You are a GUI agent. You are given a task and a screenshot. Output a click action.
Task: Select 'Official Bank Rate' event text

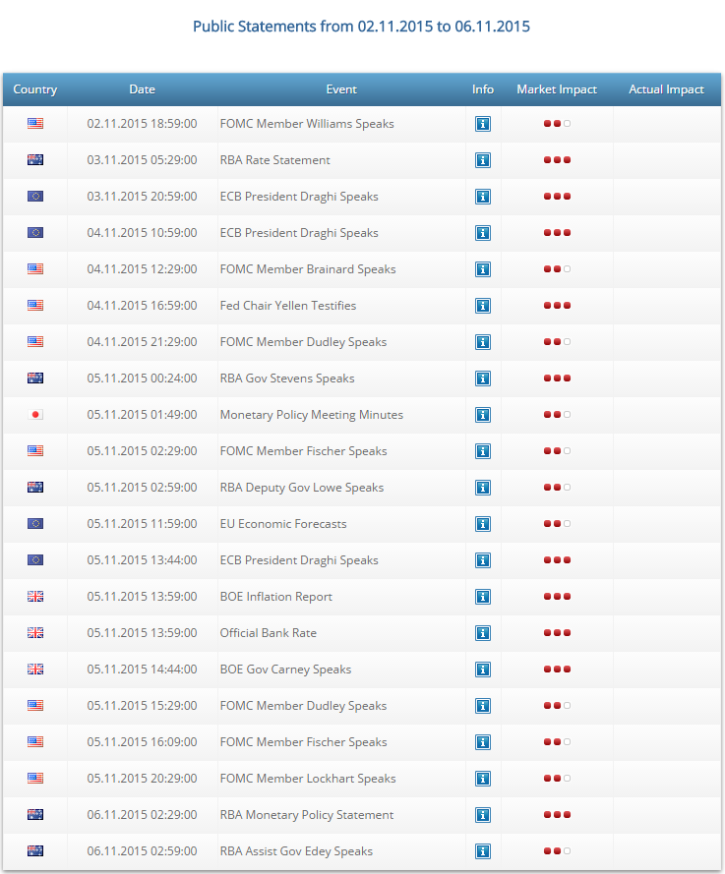point(269,633)
